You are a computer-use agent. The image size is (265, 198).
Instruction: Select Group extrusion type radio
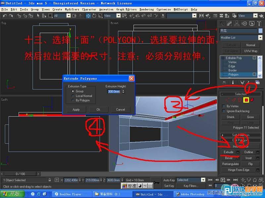(73, 91)
